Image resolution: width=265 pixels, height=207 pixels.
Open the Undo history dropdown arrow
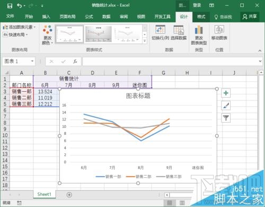24,6
